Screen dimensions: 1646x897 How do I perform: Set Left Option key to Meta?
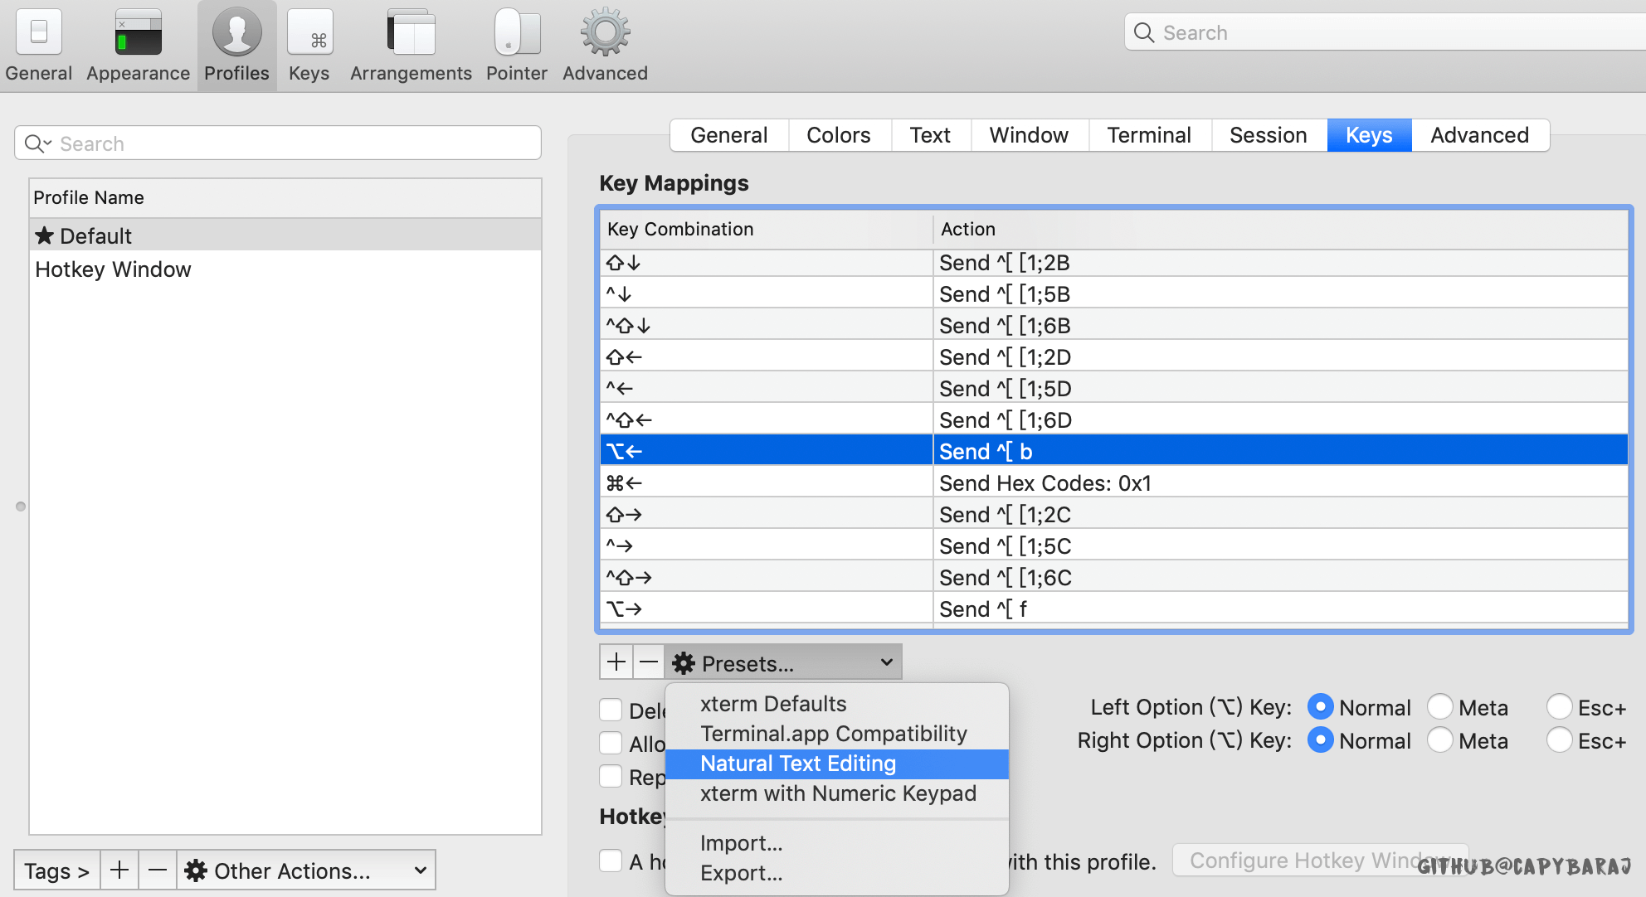[x=1440, y=707]
